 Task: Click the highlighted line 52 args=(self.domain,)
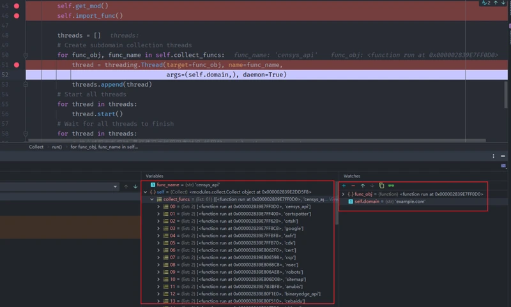[266, 75]
